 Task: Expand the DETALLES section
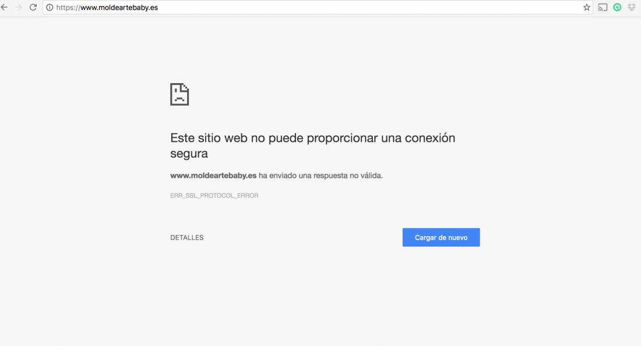coord(187,237)
